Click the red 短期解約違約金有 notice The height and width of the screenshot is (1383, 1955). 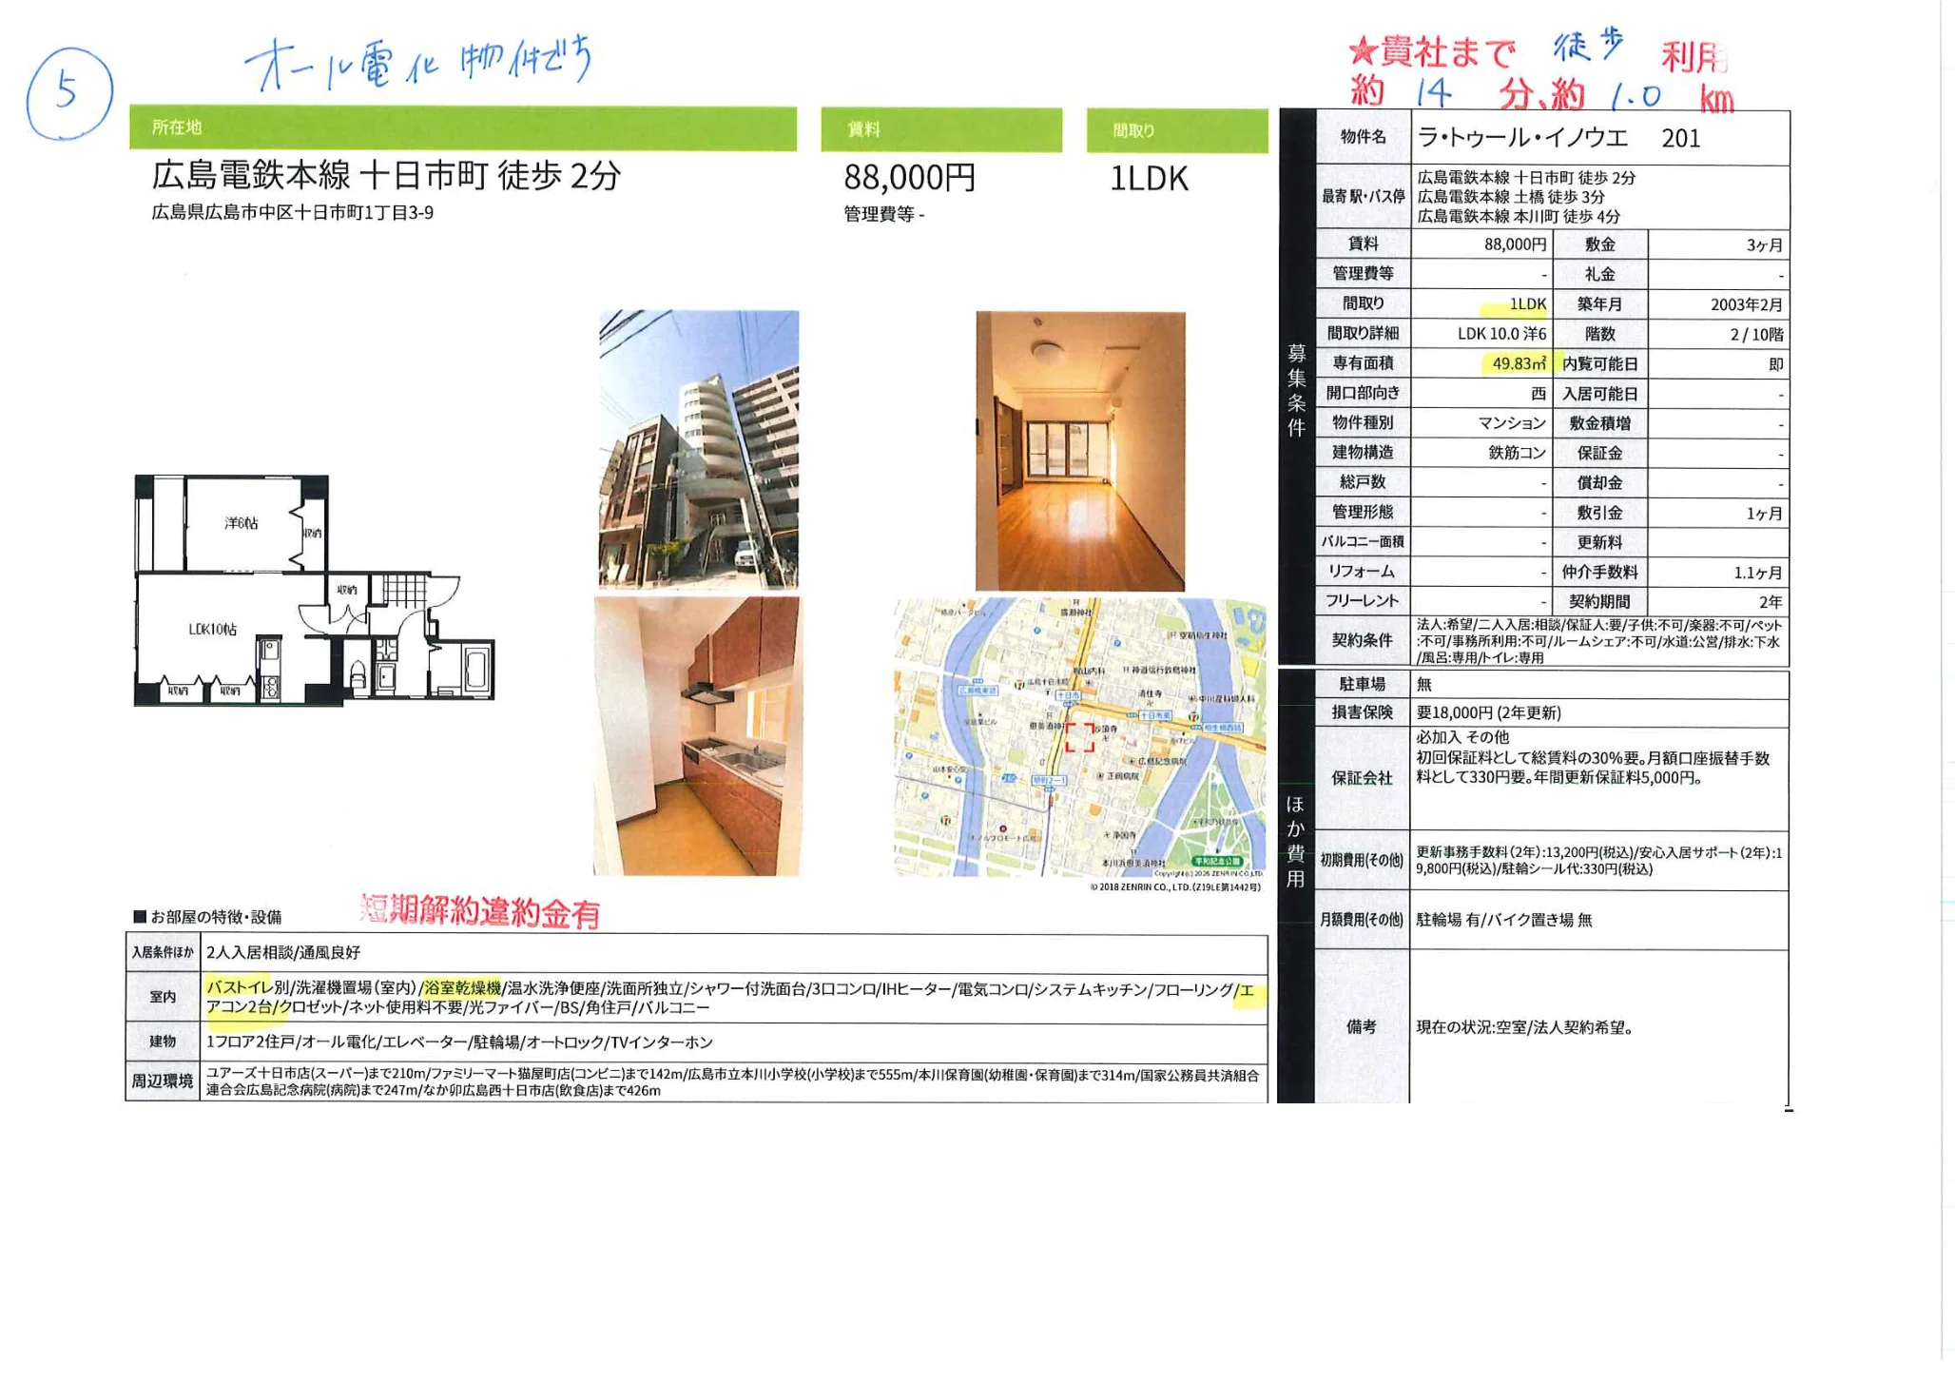(x=480, y=912)
